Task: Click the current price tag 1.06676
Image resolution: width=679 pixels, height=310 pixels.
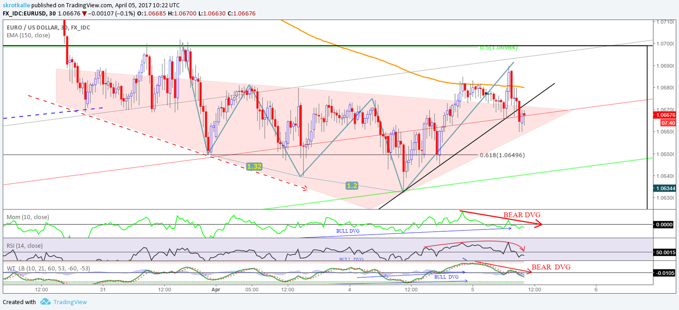Action: click(666, 115)
